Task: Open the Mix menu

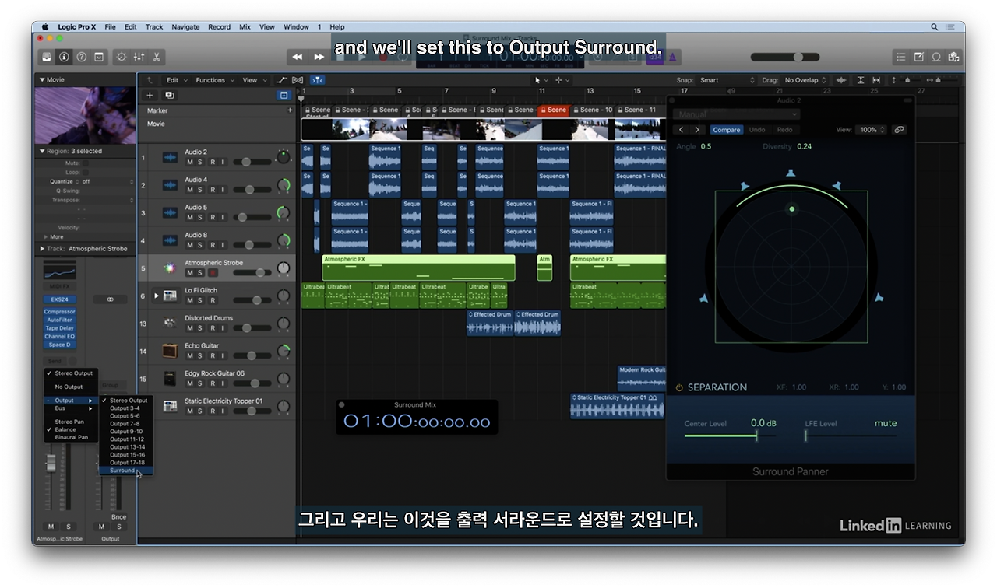Action: (245, 27)
